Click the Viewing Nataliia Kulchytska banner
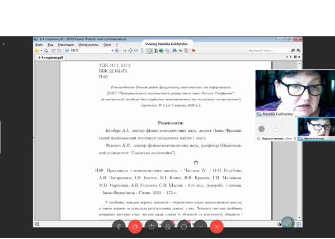Viewport: 335px width, 239px height. 168,44
